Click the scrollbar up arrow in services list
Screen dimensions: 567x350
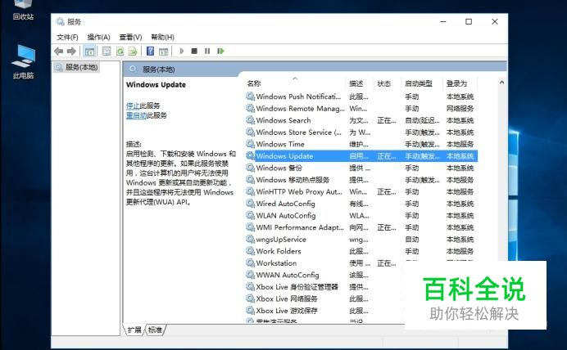501,83
